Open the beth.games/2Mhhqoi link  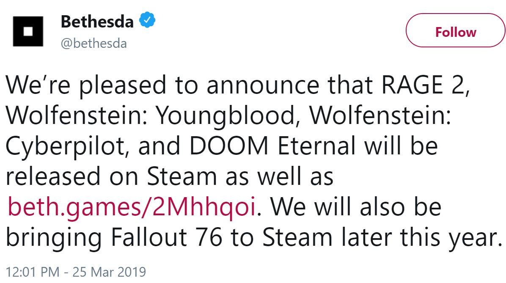[131, 207]
